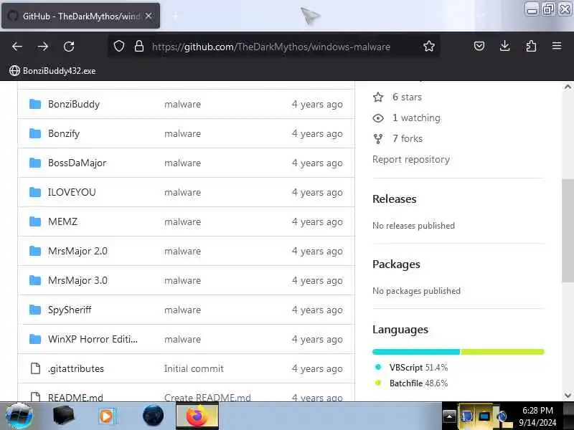Viewport: 574px width, 430px height.
Task: Select the GitHub TheDarkMythos browser tab
Action: [80, 16]
